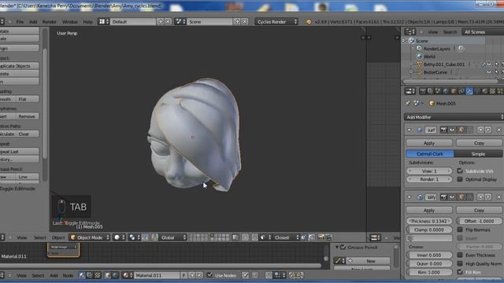
Task: Open the All Scenes outliner dropdown
Action: tap(483, 31)
